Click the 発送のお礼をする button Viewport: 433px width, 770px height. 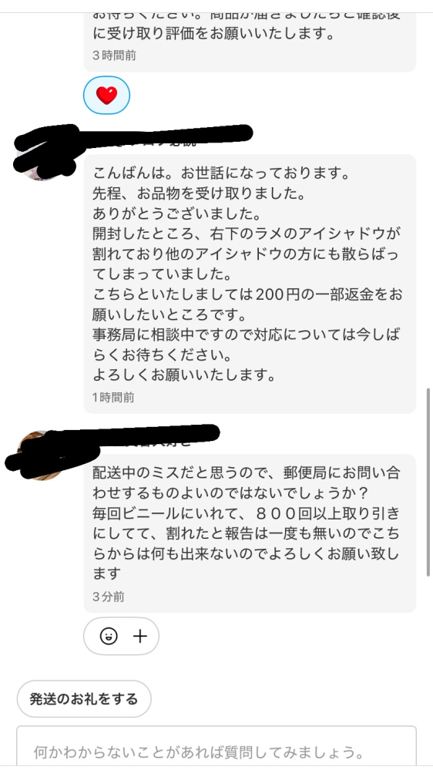click(x=84, y=699)
